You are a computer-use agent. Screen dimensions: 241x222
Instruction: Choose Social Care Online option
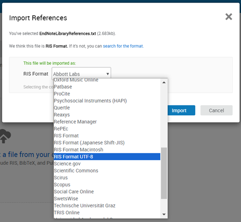107,191
